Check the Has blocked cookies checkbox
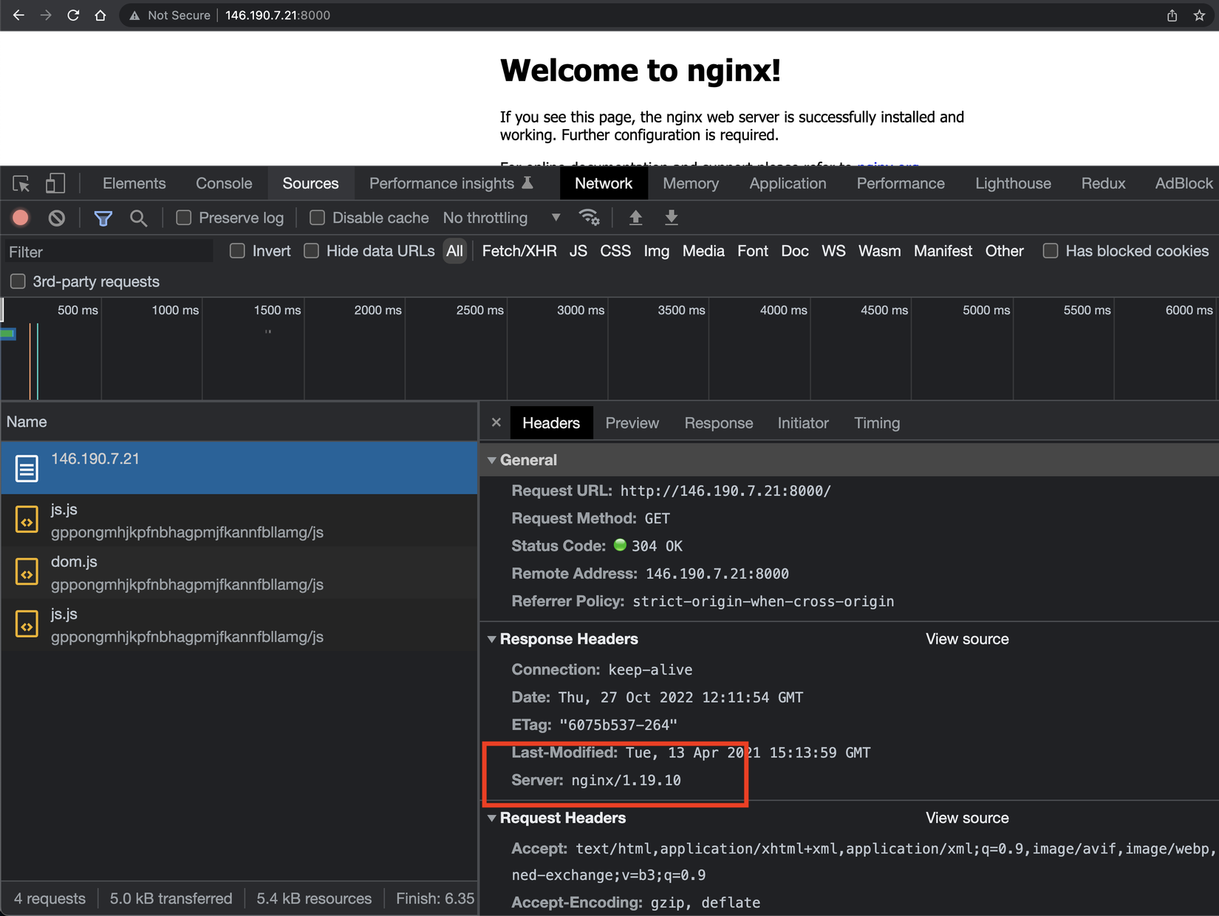 [x=1050, y=251]
